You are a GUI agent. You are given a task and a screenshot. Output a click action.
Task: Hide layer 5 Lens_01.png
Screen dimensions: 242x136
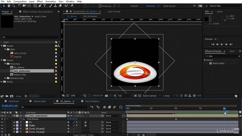(x=2, y=132)
